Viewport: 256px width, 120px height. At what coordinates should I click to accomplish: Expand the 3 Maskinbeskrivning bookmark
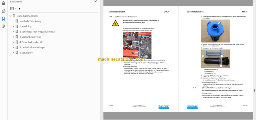tap(13, 37)
